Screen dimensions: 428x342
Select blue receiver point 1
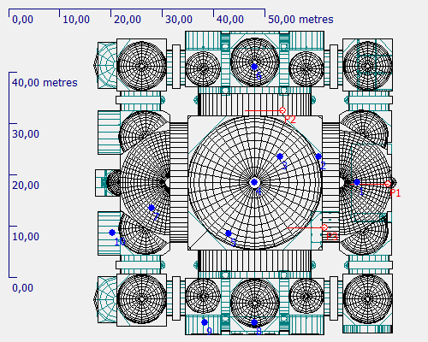pyautogui.click(x=357, y=182)
